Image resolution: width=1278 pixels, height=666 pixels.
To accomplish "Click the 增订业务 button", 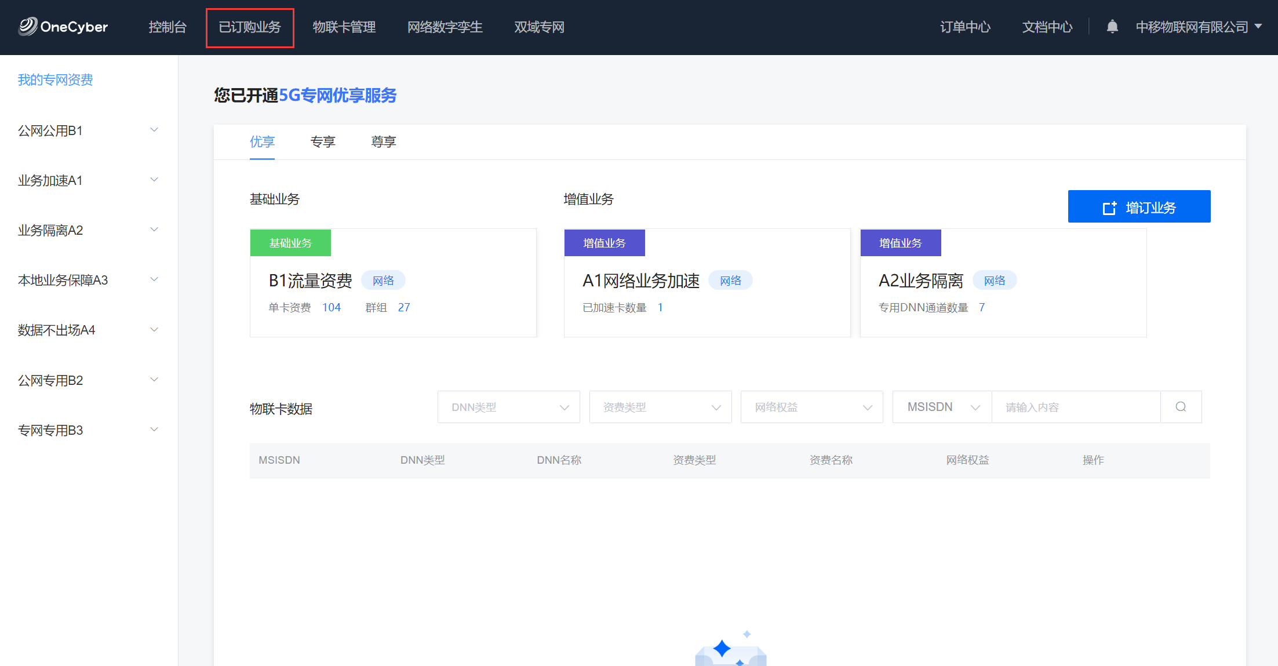I will tap(1139, 207).
